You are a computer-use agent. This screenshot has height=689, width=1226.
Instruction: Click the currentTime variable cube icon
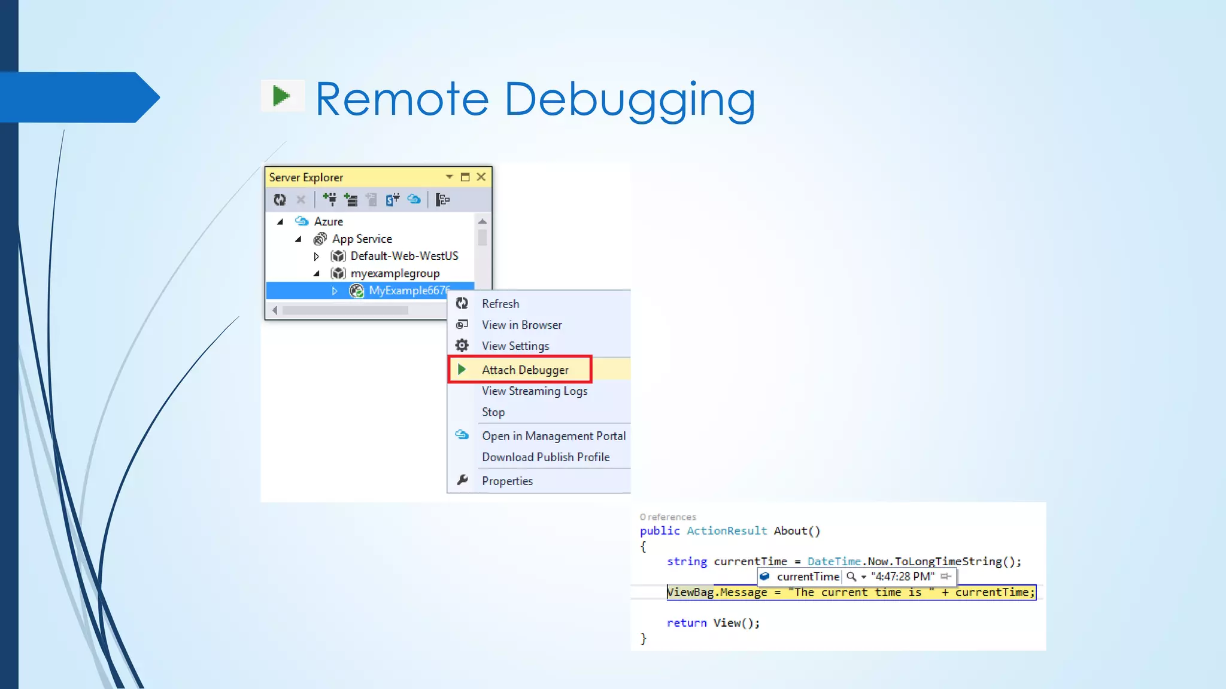pyautogui.click(x=764, y=576)
